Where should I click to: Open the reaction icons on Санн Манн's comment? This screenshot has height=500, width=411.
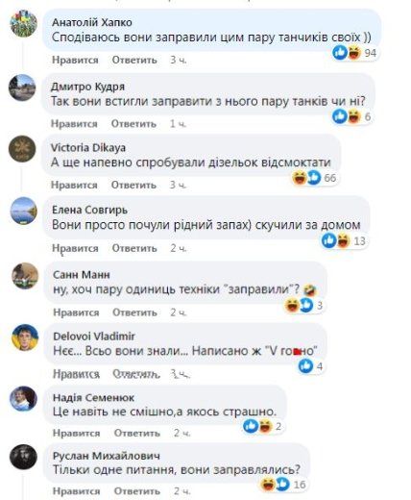304,305
